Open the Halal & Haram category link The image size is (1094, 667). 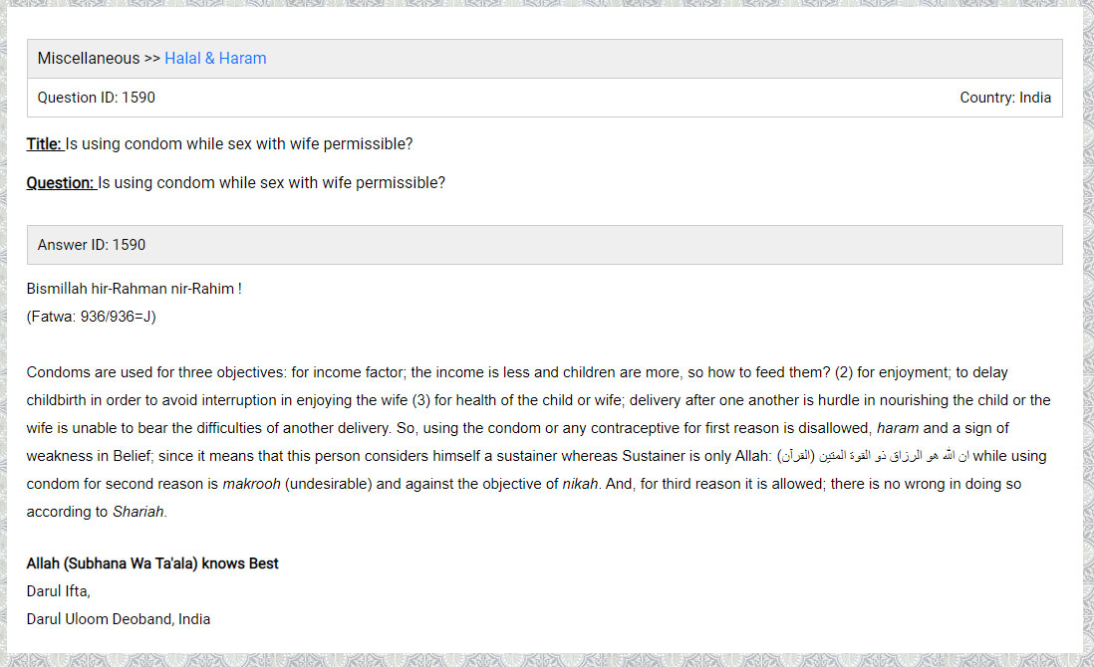coord(215,59)
